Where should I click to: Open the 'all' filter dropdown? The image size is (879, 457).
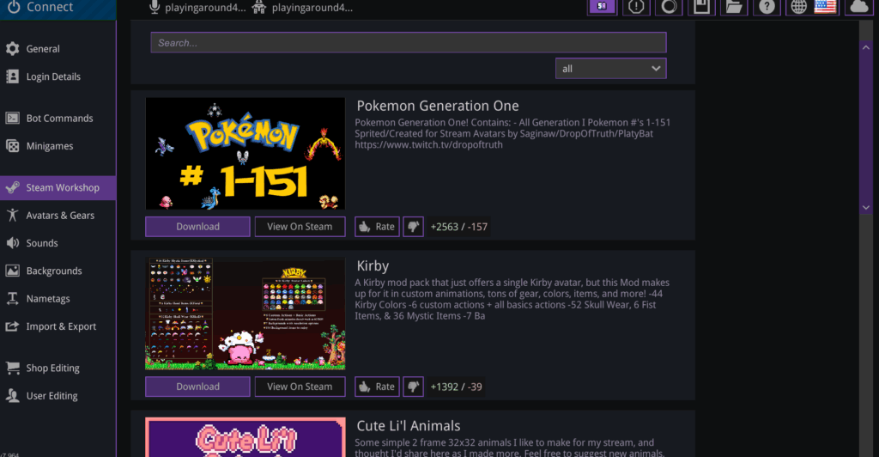(x=610, y=69)
